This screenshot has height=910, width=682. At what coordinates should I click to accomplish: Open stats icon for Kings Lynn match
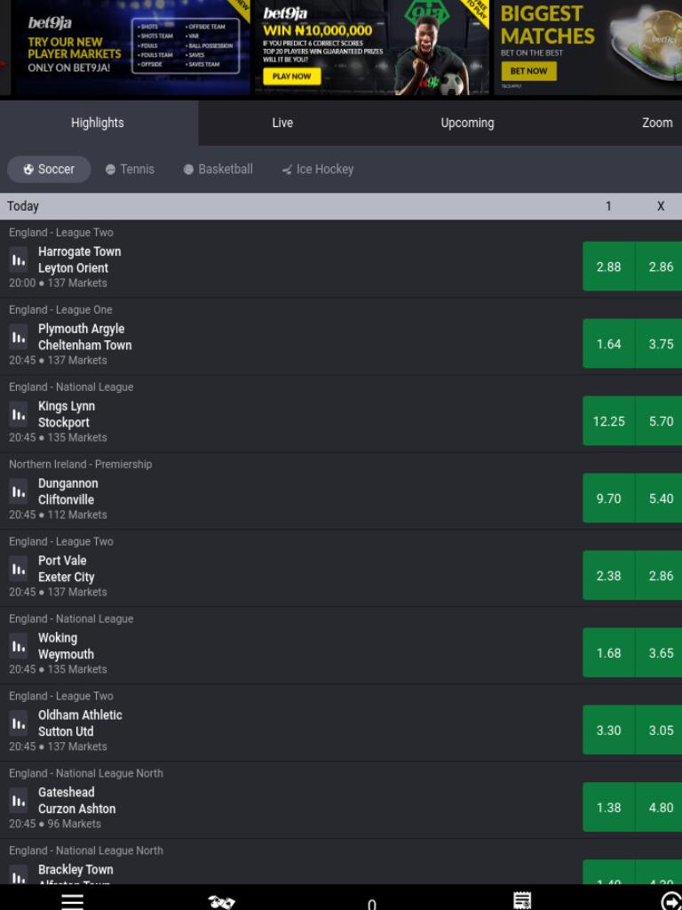(18, 414)
